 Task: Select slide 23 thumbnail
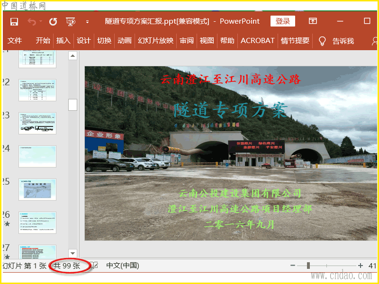pyautogui.click(x=37, y=123)
